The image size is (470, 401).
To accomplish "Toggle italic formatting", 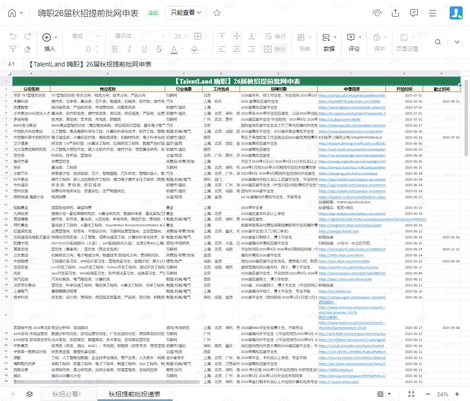I will click(129, 49).
